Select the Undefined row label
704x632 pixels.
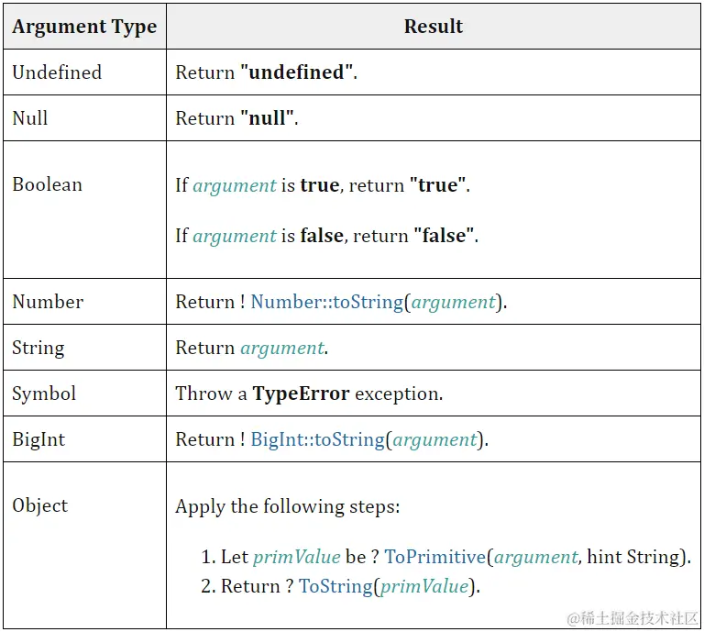point(57,72)
